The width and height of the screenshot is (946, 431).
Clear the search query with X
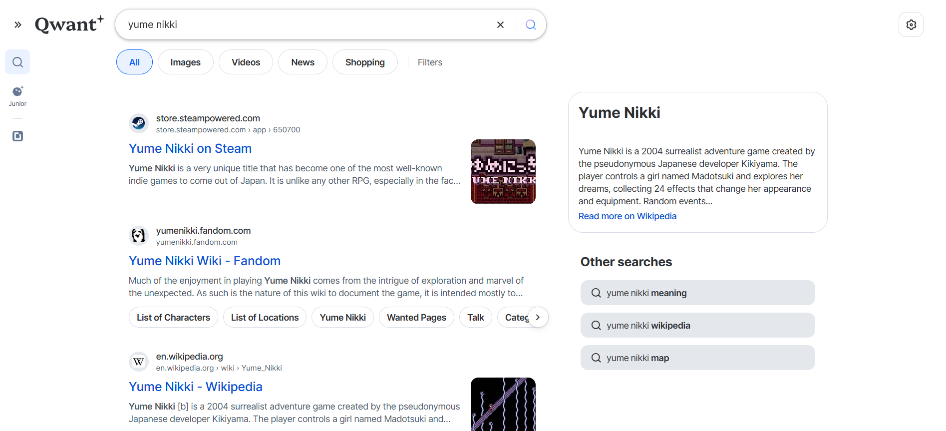[x=500, y=24]
